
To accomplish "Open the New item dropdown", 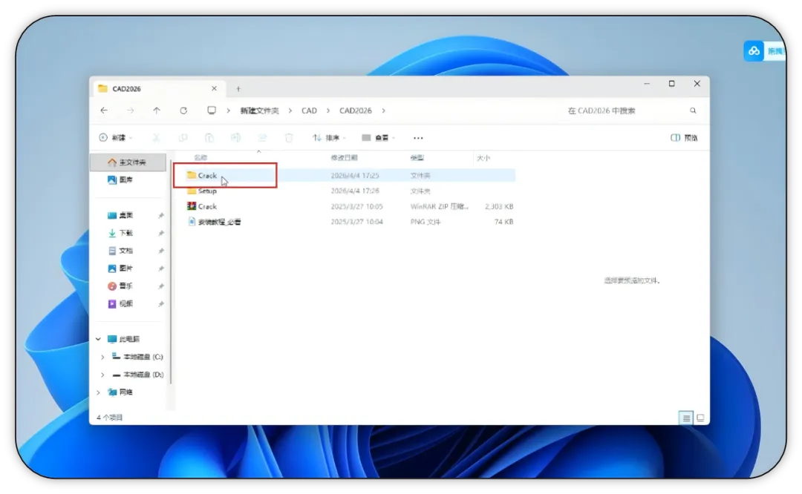I will (x=116, y=138).
